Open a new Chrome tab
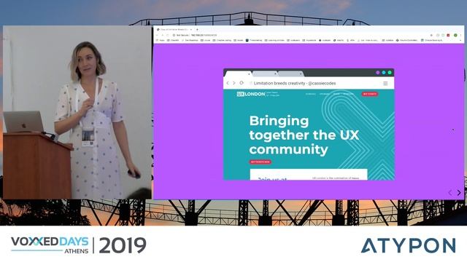The width and height of the screenshot is (467, 262). (x=197, y=29)
